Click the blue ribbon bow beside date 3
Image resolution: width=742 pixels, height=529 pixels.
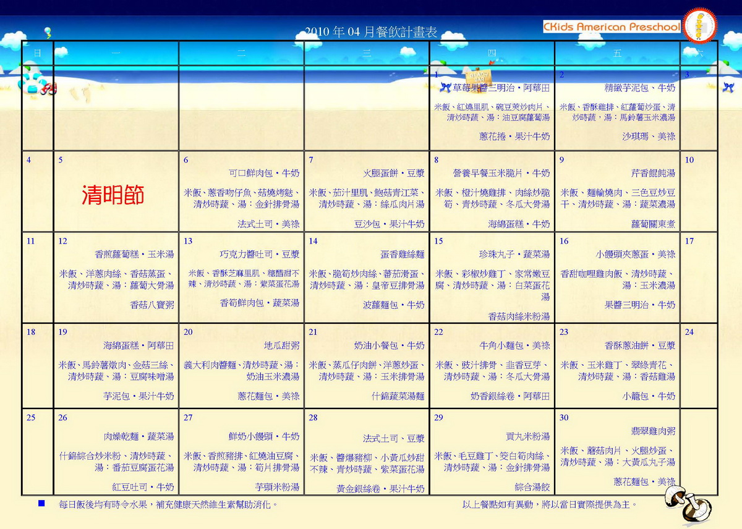(x=727, y=88)
